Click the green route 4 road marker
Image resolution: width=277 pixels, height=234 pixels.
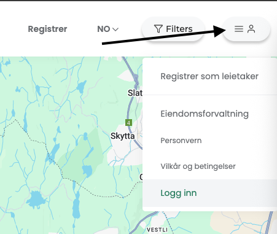(x=128, y=123)
